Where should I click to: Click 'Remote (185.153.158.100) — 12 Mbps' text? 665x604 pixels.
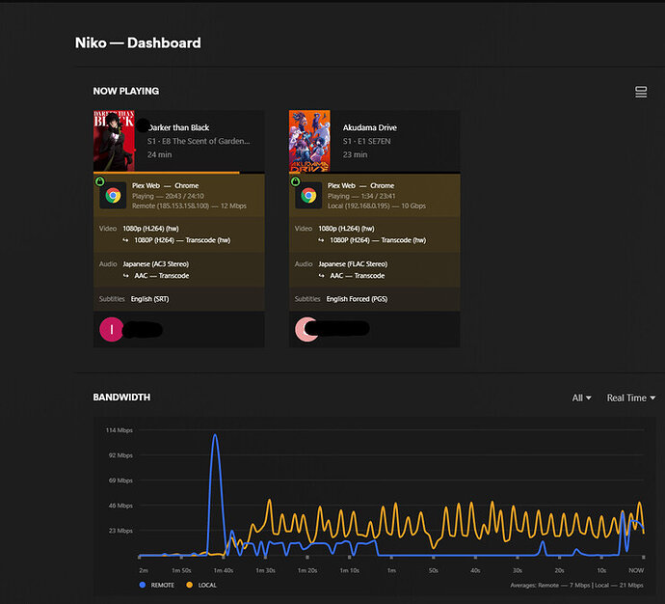189,206
